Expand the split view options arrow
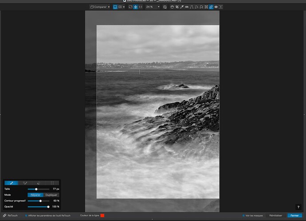306x221 pixels. coord(124,7)
